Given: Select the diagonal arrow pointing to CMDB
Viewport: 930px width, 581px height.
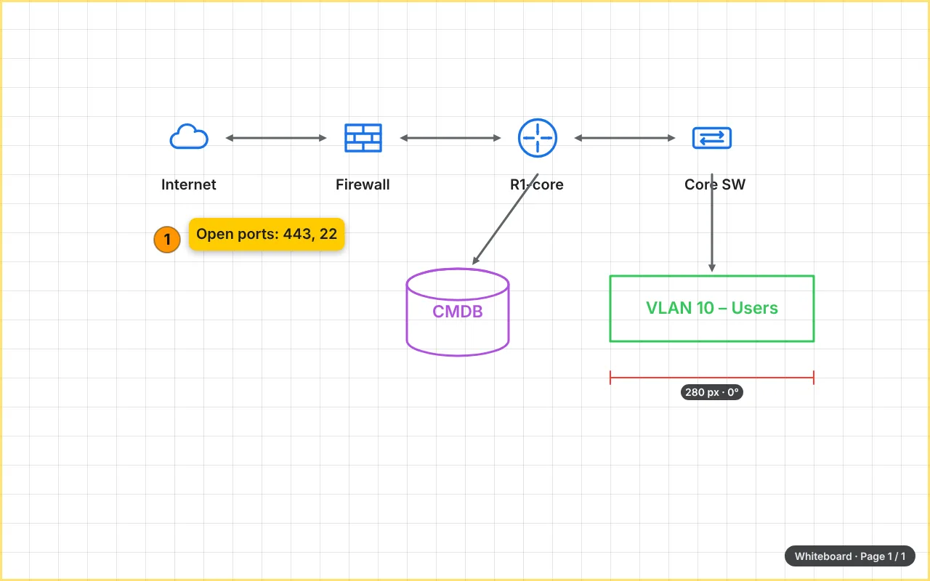Looking at the screenshot, I should [x=505, y=219].
